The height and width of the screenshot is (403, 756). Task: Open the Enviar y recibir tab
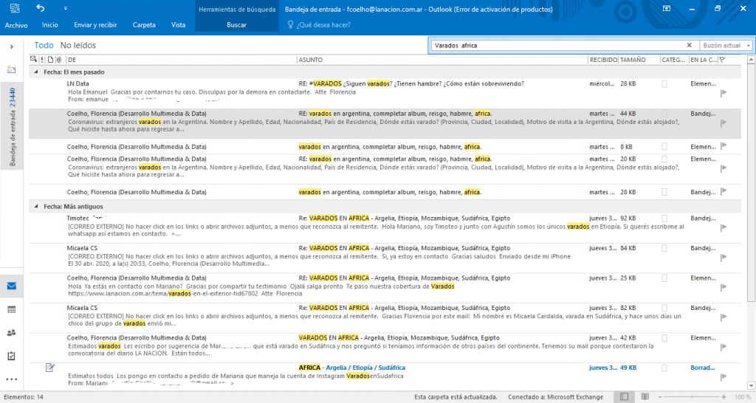coord(95,25)
